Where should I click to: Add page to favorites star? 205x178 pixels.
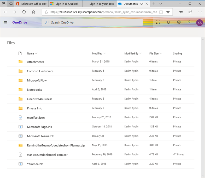click(168, 12)
